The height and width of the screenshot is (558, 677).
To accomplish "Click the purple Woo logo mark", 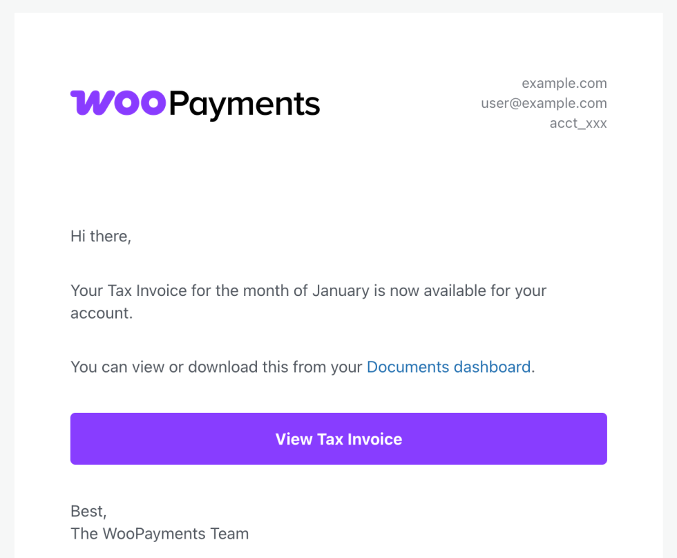I will [x=118, y=103].
